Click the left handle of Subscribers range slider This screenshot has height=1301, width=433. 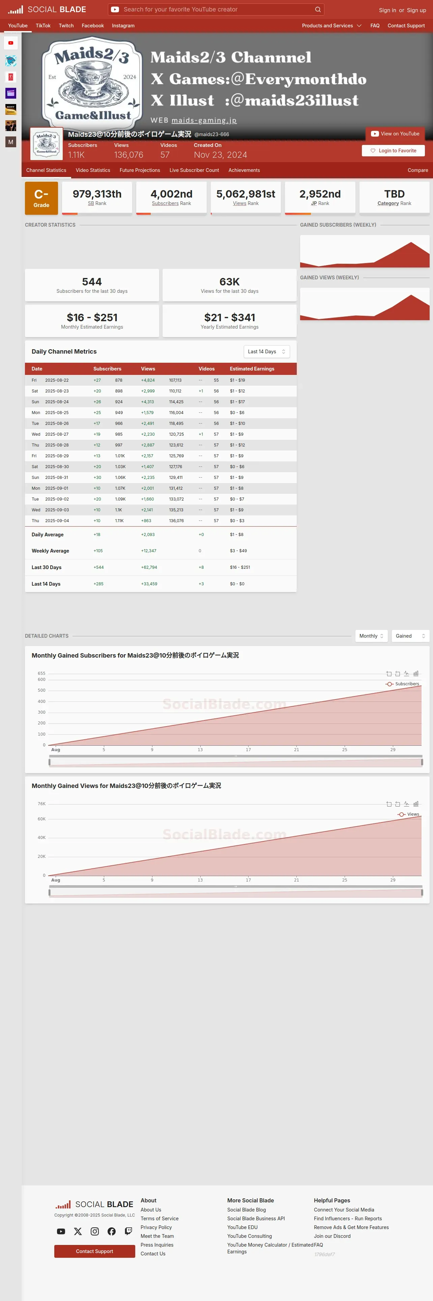tap(49, 762)
